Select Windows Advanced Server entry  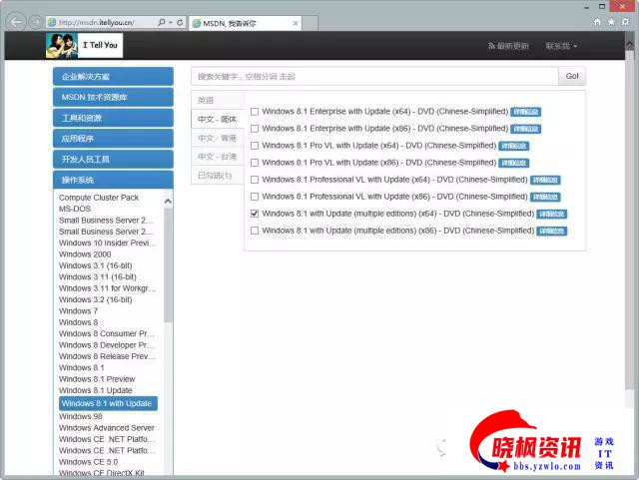pyautogui.click(x=107, y=428)
